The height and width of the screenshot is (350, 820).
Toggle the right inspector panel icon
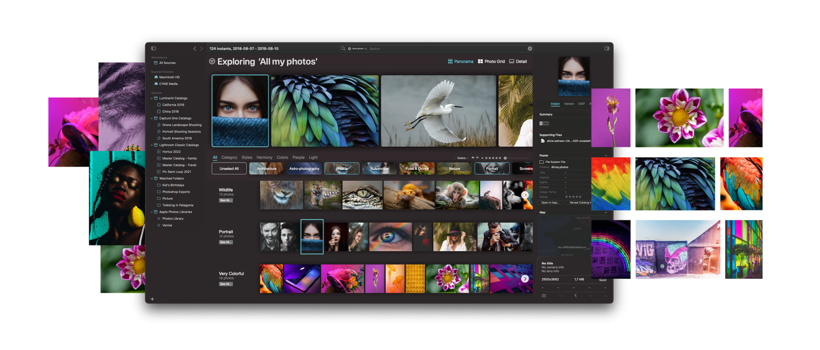pyautogui.click(x=606, y=49)
